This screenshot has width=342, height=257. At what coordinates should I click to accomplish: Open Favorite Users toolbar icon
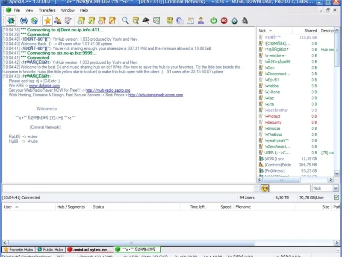[58, 21]
